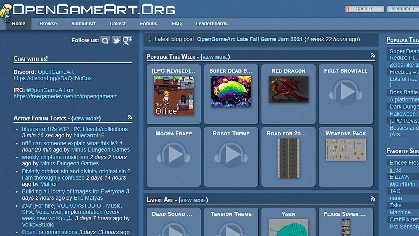Open the Red Dragon thumbnail
This screenshot has width=419, height=236.
tap(288, 89)
